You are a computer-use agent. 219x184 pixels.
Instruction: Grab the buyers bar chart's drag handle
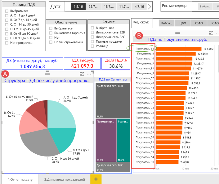[x=177, y=33]
